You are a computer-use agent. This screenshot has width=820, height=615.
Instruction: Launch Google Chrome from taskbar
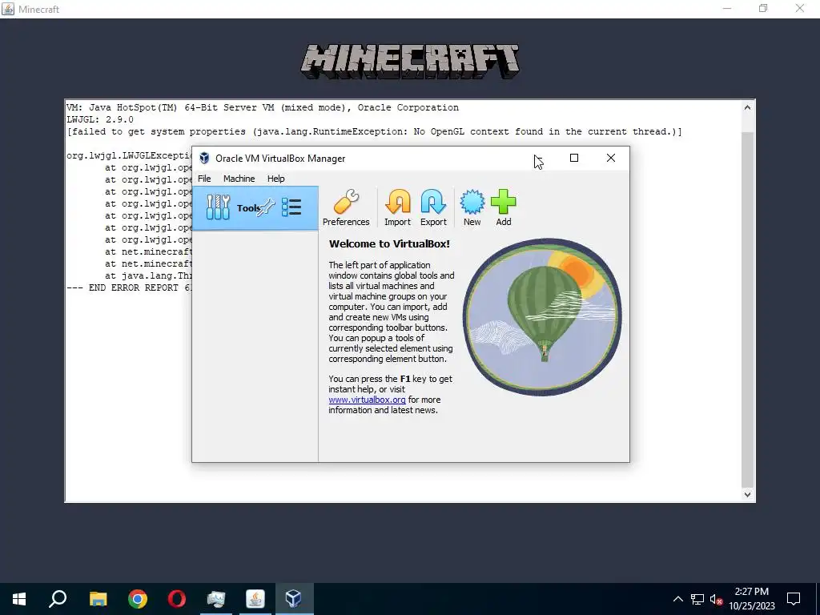pos(138,599)
